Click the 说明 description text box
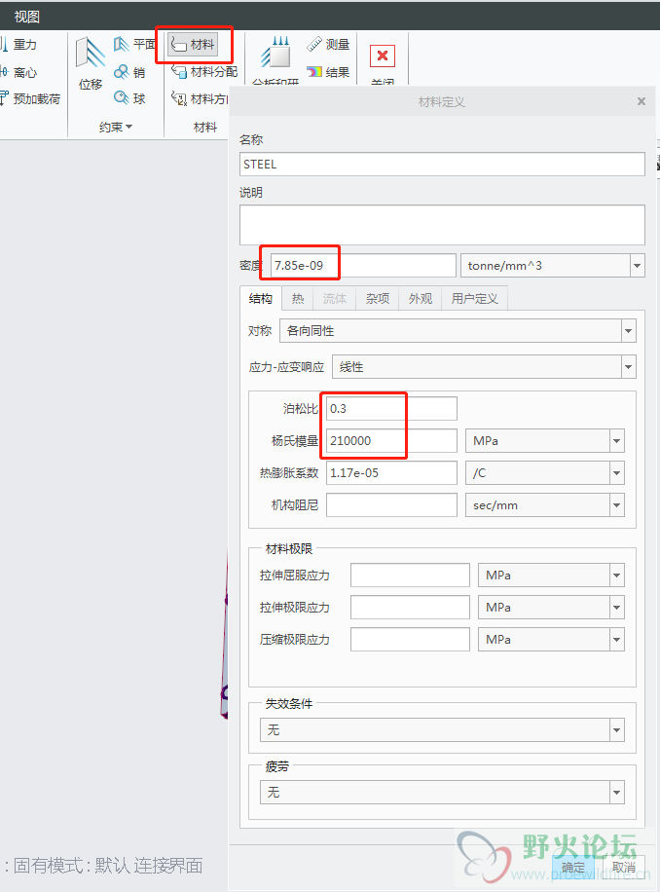Image resolution: width=660 pixels, height=892 pixels. click(442, 225)
